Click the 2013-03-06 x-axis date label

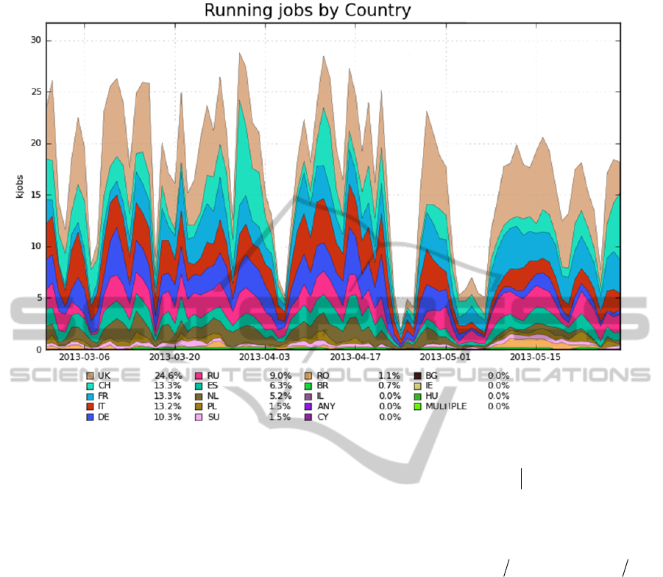coord(84,356)
